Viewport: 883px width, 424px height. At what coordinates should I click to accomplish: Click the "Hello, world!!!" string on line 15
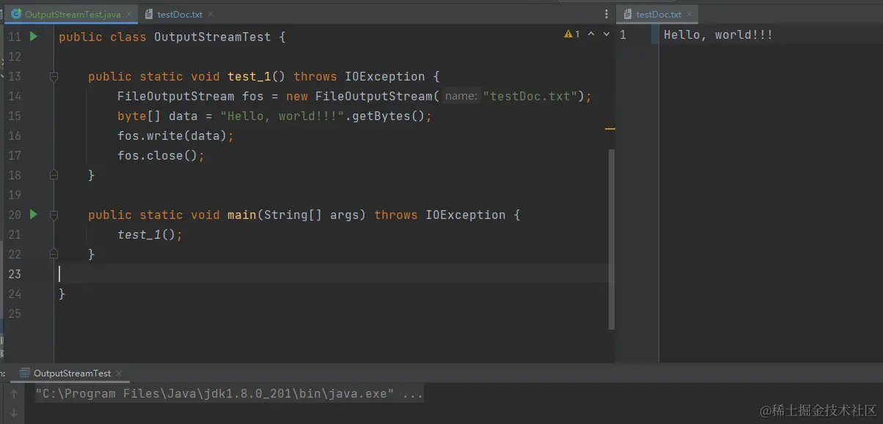(282, 116)
